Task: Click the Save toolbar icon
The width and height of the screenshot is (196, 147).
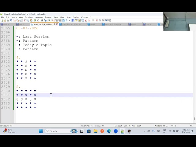Action: pos(8,20)
